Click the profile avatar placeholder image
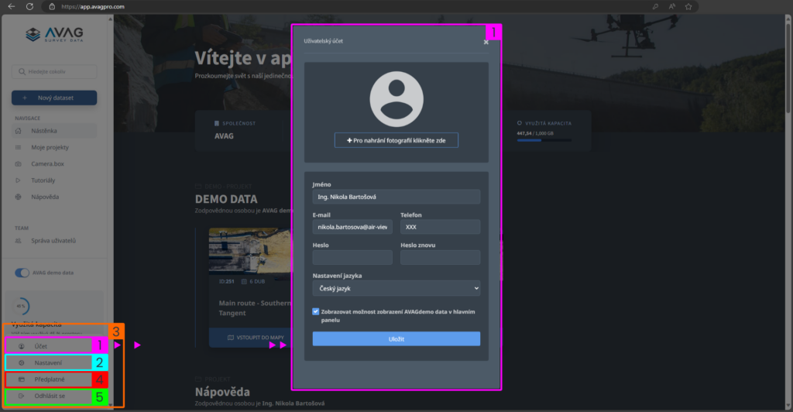793x412 pixels. (x=396, y=99)
